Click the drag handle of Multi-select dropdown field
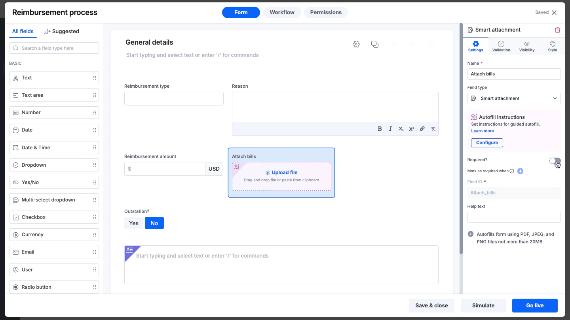 95,200
